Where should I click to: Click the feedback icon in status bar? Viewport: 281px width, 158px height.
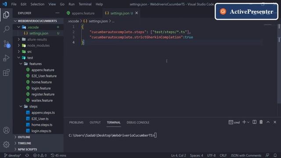(267, 155)
